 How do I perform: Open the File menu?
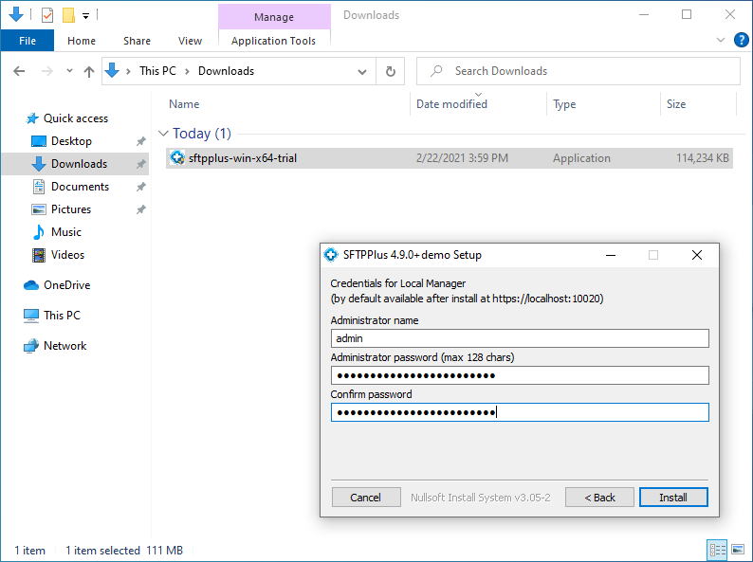click(28, 41)
